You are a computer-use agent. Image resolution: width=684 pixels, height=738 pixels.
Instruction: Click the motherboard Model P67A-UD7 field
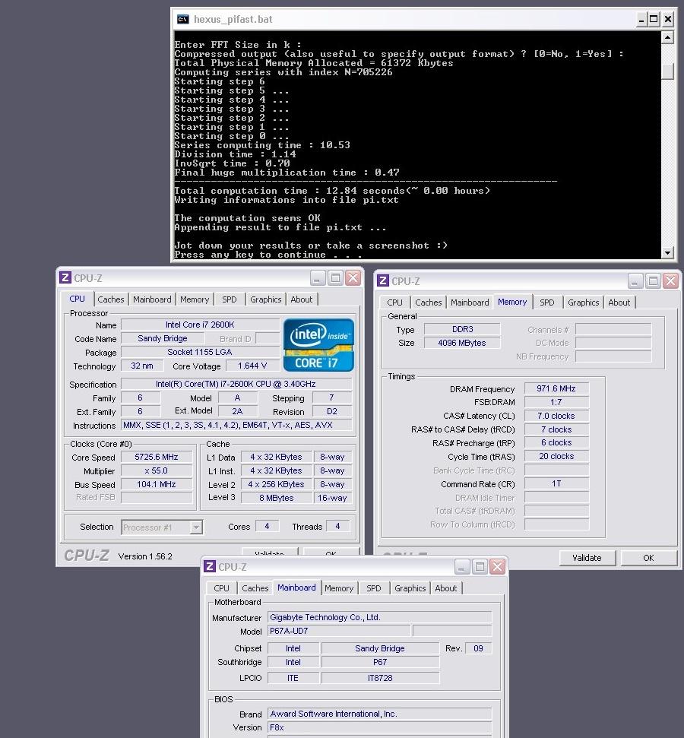339,631
